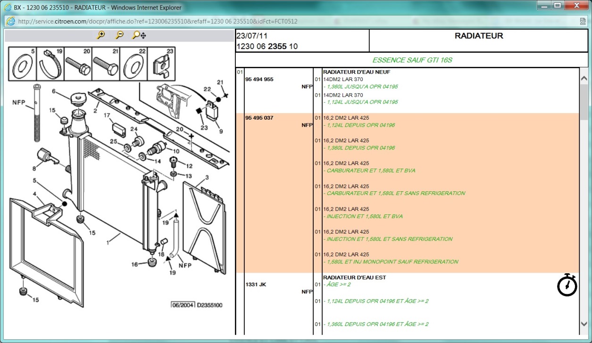Select the zoom and pan tool icon
Image resolution: width=592 pixels, height=343 pixels.
139,35
